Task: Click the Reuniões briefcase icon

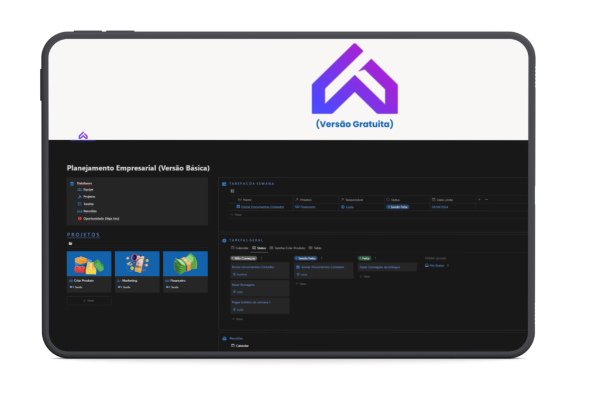Action: [225, 338]
